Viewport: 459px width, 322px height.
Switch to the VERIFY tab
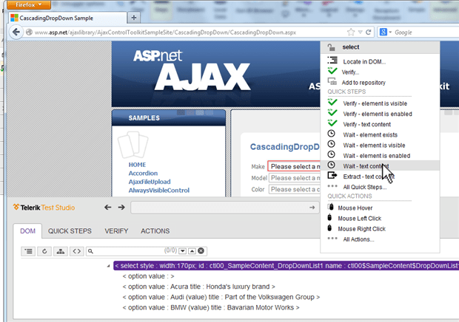pyautogui.click(x=116, y=231)
